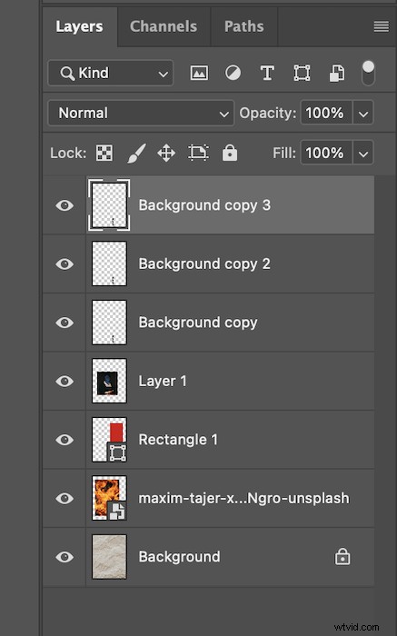
Task: Filter for type layers icon
Action: point(267,74)
